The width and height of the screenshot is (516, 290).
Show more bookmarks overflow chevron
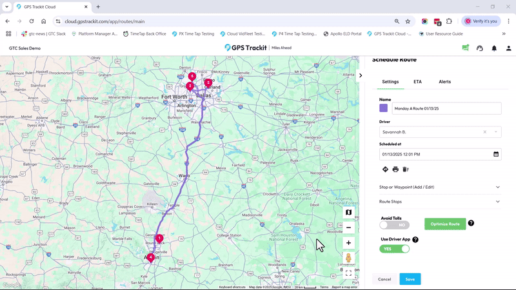pyautogui.click(x=504, y=34)
